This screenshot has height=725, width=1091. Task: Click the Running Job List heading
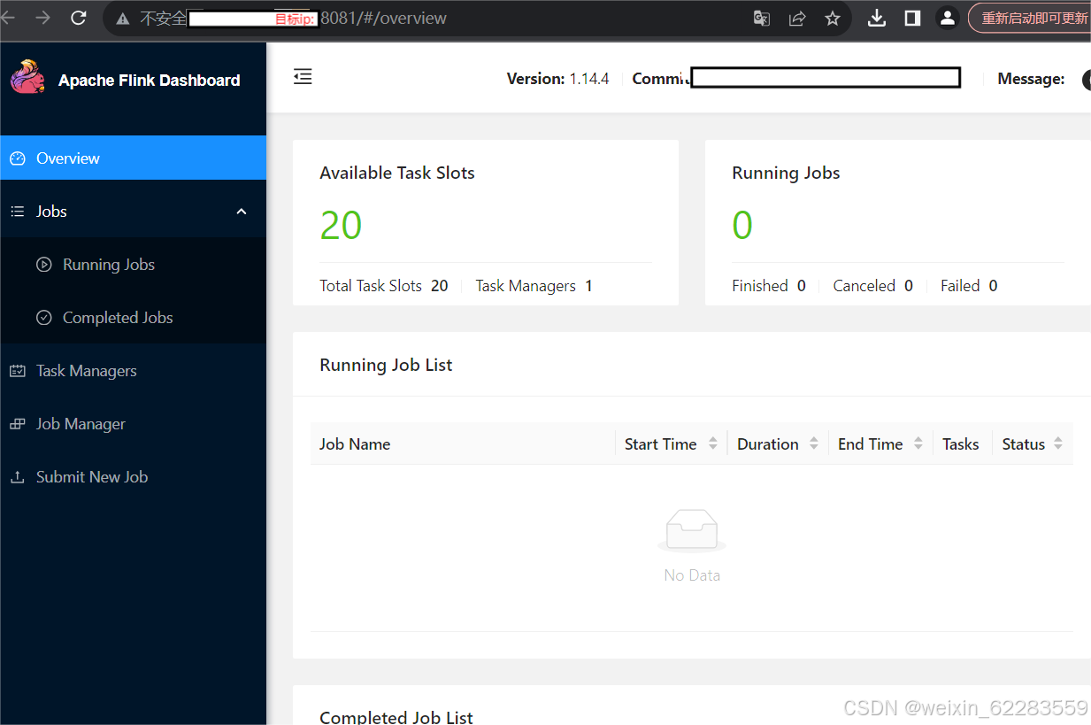click(x=386, y=365)
